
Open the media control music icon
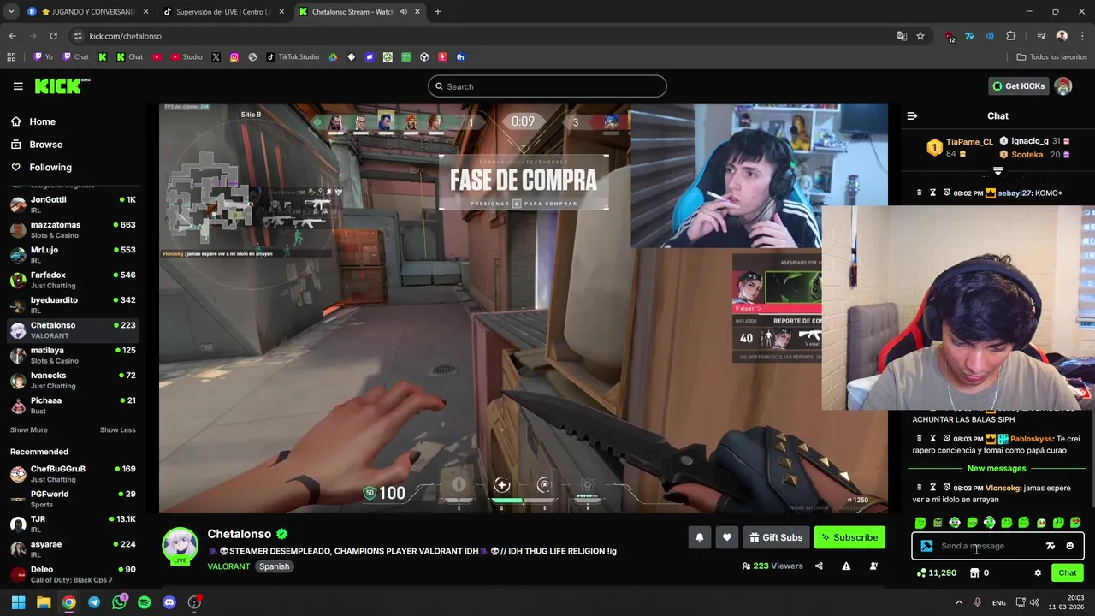tap(1041, 36)
